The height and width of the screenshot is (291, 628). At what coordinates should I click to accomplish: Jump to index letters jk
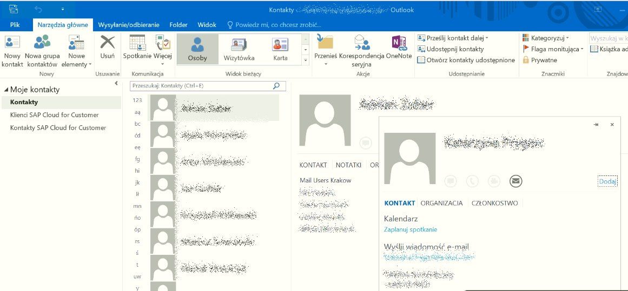click(x=137, y=182)
